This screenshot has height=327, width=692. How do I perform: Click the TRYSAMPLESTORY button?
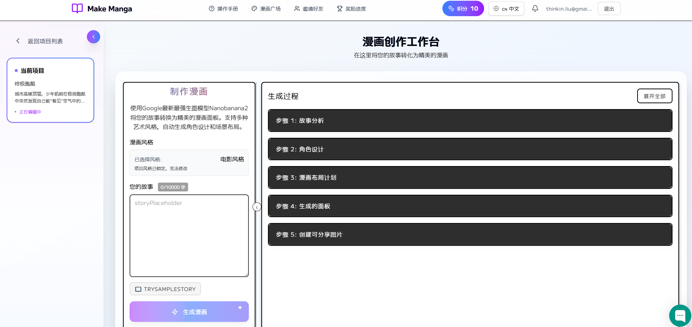165,289
